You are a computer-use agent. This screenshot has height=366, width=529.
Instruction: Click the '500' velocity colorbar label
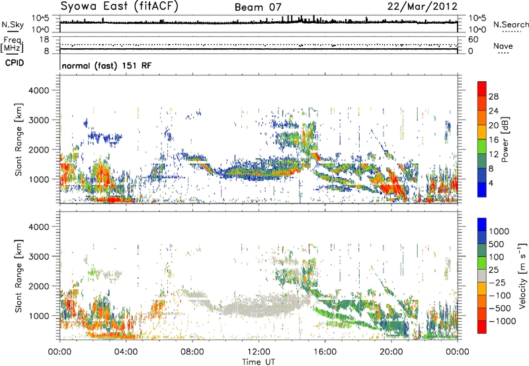coord(497,244)
